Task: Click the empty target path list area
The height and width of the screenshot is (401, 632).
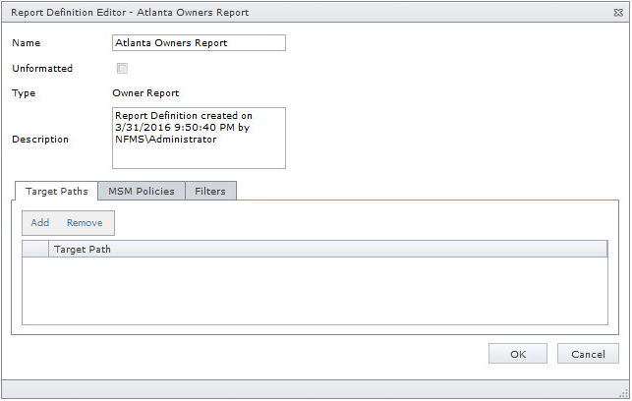Action: coord(315,290)
